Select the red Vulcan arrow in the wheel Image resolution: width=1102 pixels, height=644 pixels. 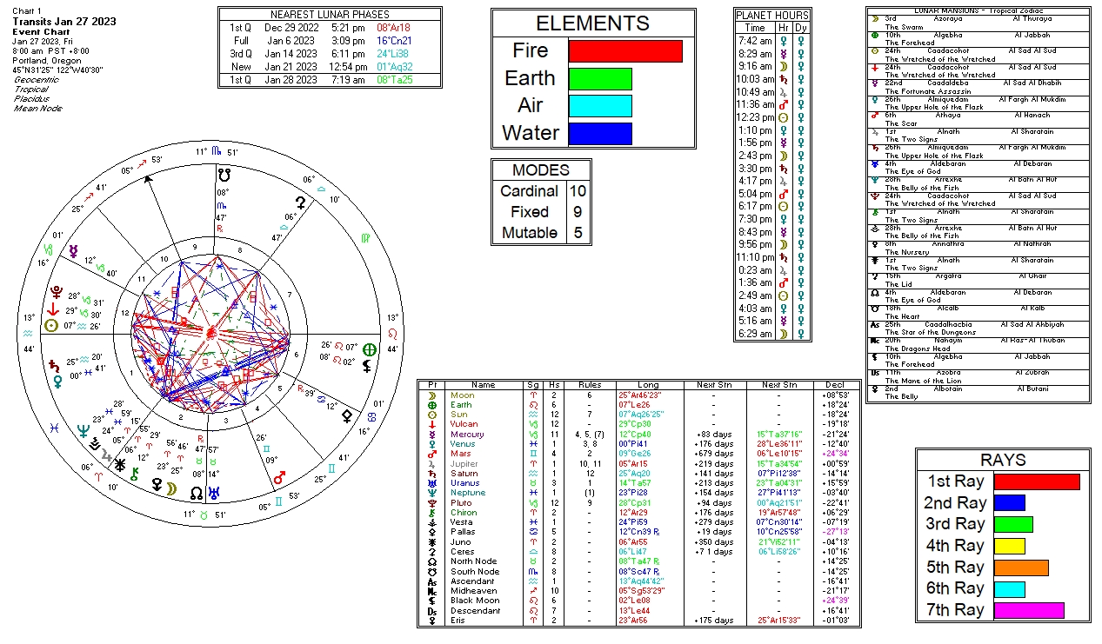tap(53, 309)
